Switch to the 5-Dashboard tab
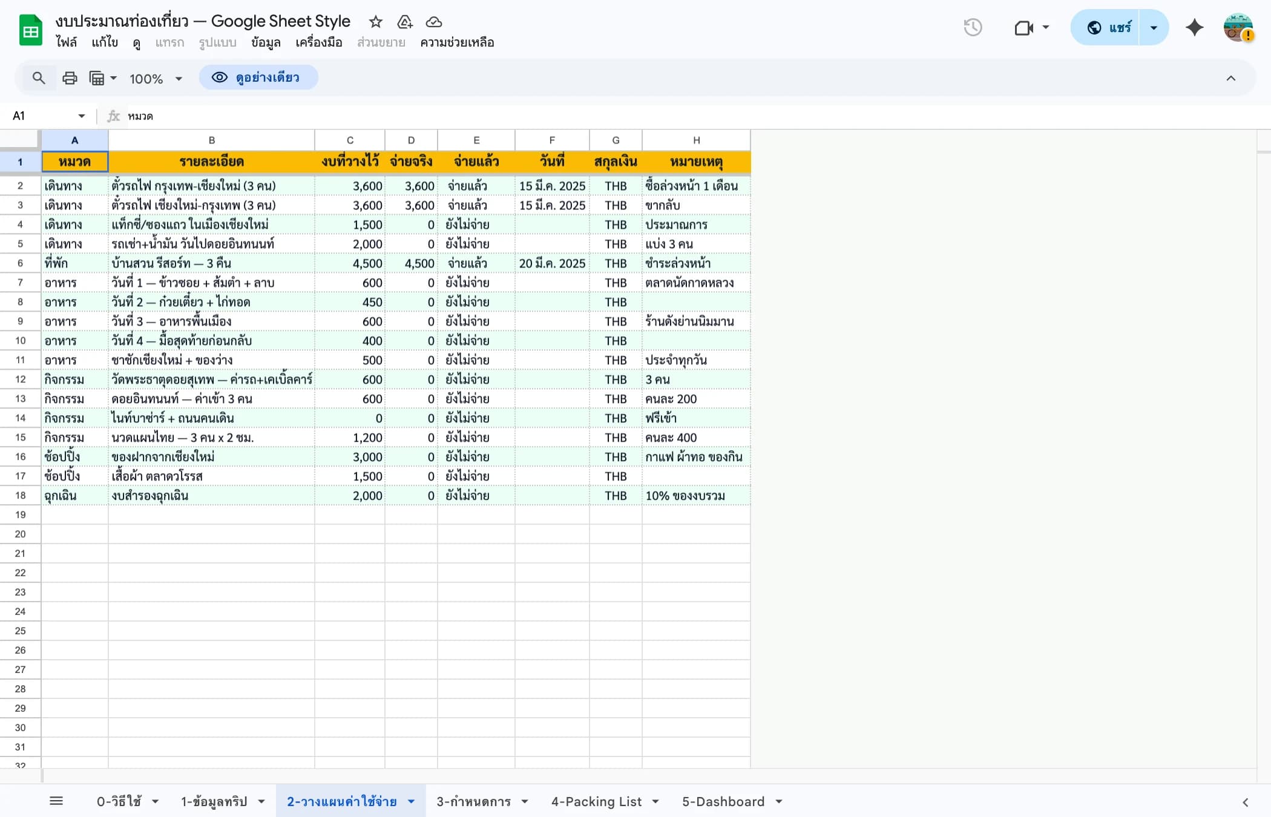Image resolution: width=1271 pixels, height=817 pixels. [x=724, y=801]
